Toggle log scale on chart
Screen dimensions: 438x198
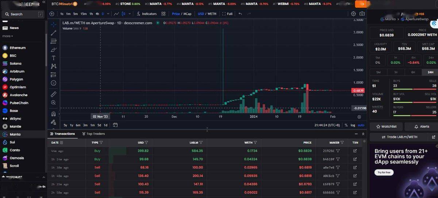click(353, 125)
